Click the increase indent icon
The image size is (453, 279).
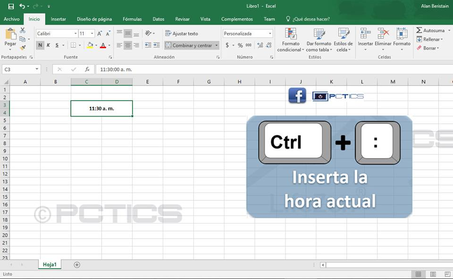click(x=157, y=45)
